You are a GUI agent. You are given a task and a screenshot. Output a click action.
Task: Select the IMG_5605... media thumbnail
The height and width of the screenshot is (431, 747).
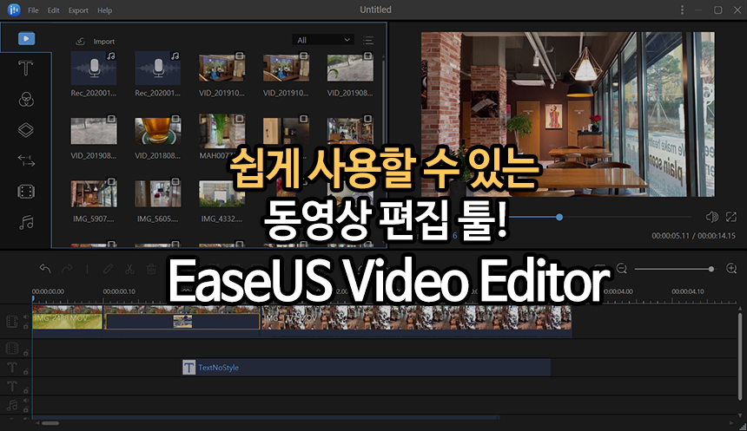(158, 193)
